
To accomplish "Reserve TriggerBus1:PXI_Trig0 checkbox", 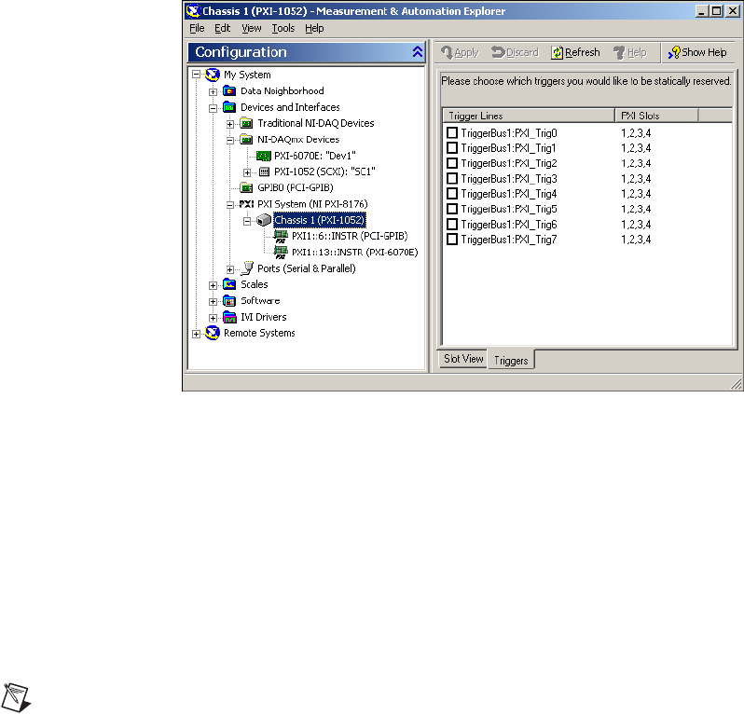I will 452,133.
